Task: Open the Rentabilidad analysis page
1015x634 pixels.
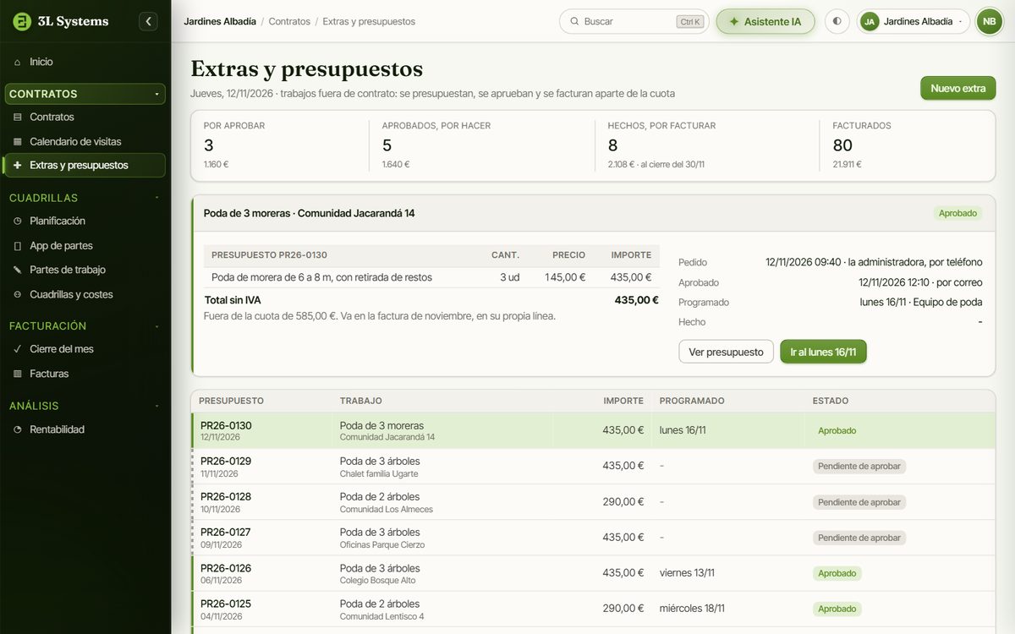Action: click(x=85, y=429)
